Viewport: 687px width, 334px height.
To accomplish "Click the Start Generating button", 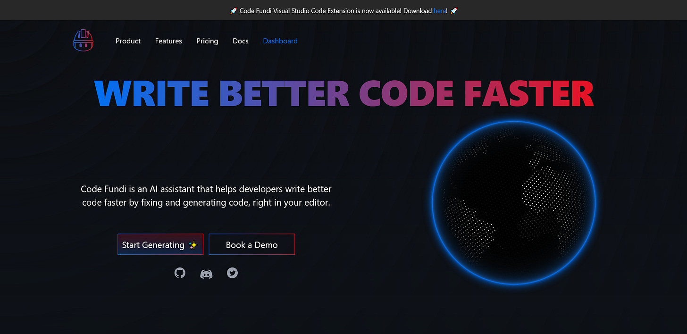I will tap(160, 244).
